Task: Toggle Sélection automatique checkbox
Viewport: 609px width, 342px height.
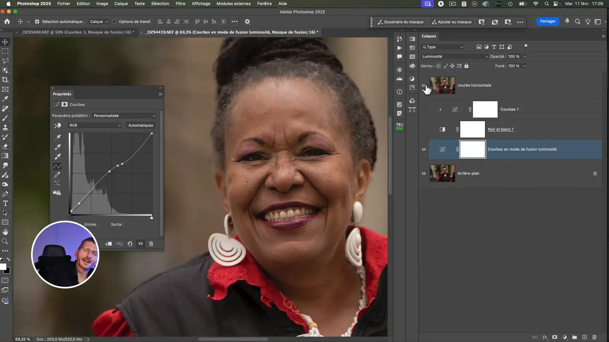Action: coord(37,22)
